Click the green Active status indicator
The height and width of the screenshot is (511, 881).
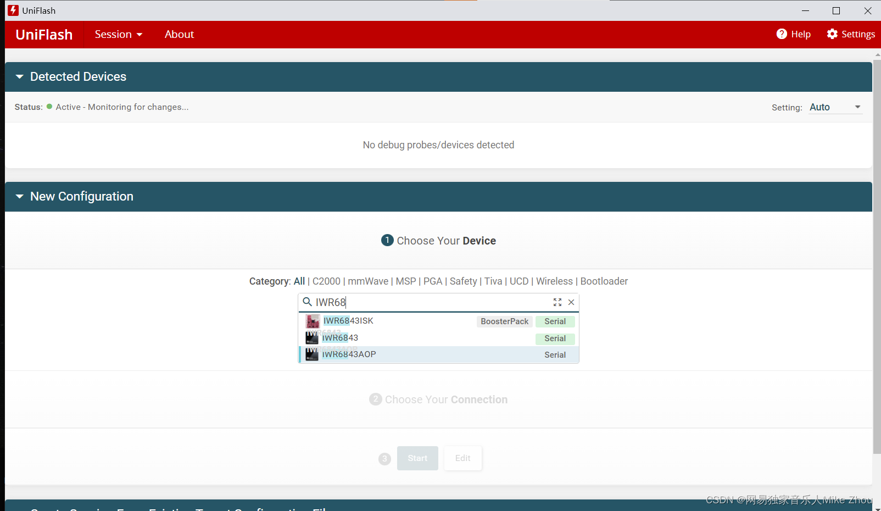tap(49, 107)
